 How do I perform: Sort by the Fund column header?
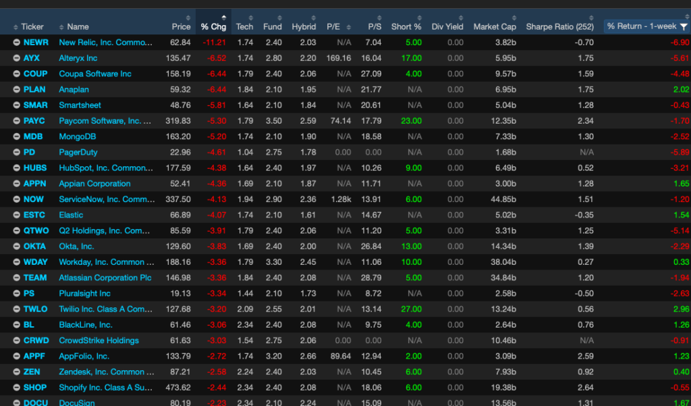[273, 27]
